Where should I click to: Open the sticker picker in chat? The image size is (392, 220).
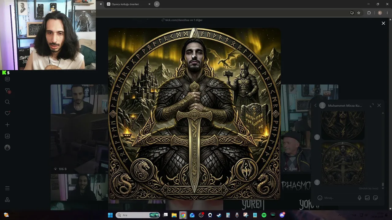coord(375,198)
